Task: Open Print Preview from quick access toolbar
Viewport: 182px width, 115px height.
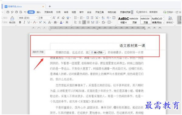Action: click(x=21, y=12)
